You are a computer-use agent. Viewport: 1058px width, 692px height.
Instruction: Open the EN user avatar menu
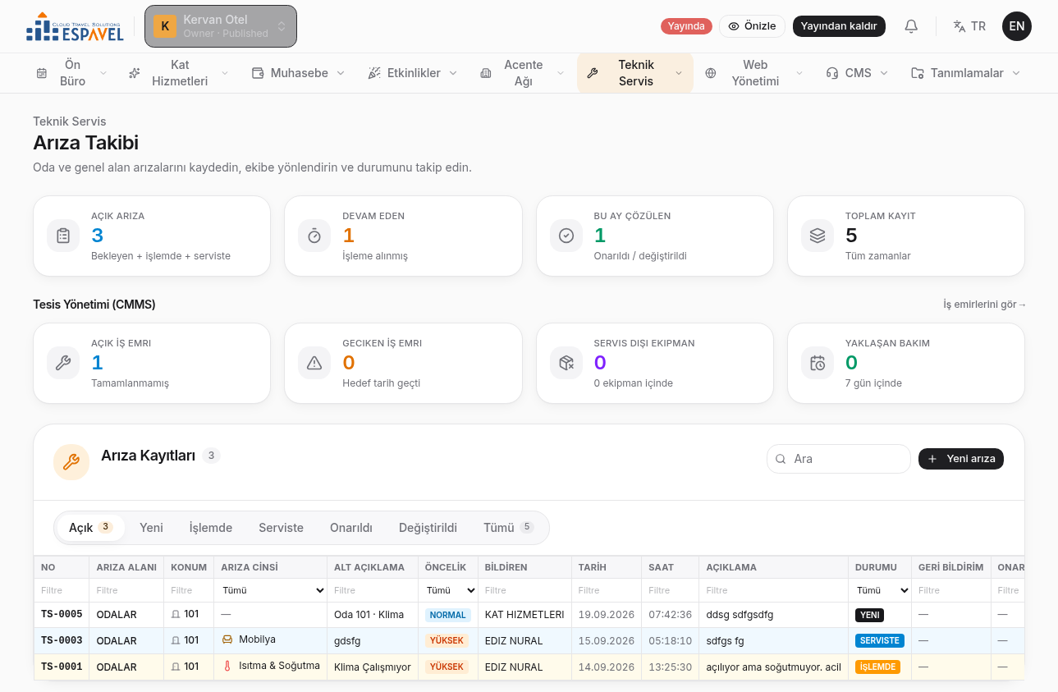1016,26
